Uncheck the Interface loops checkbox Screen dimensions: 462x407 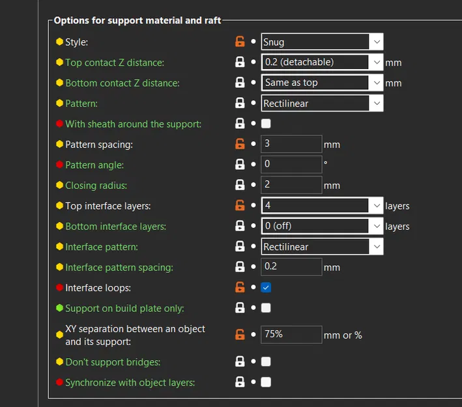coord(266,287)
